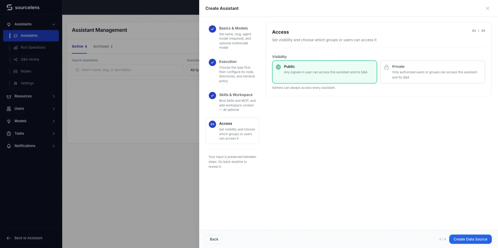The width and height of the screenshot is (498, 248).
Task: Open Assistants submenu item
Action: click(31, 36)
